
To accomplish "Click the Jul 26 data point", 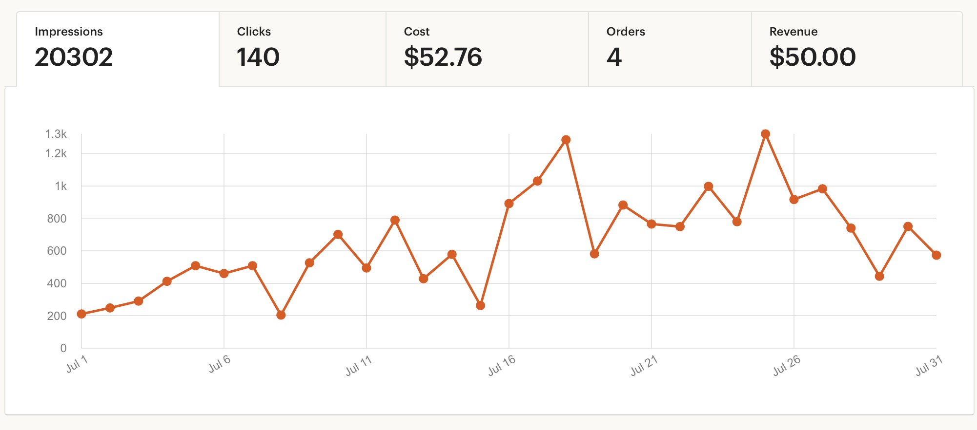I will point(794,200).
